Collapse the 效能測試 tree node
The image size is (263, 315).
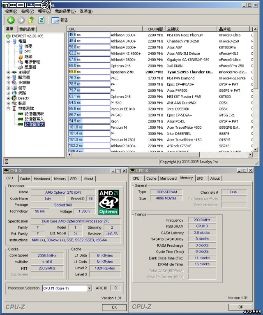click(8, 109)
